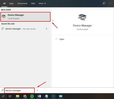Open the notepad-like app icon on taskbar
The image size is (114, 99).
pyautogui.click(x=46, y=96)
